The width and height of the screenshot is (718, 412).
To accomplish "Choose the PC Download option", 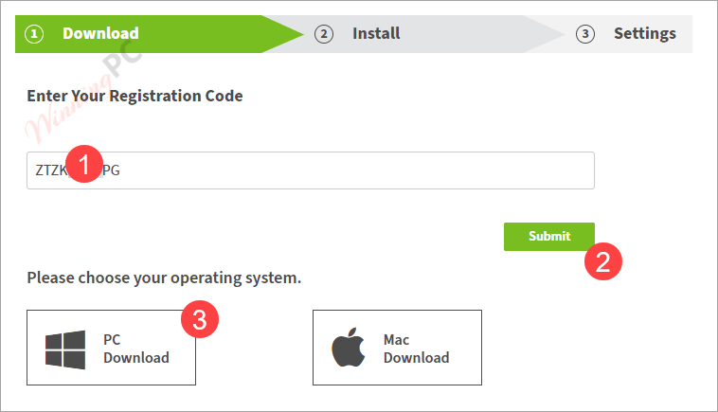I will point(111,348).
